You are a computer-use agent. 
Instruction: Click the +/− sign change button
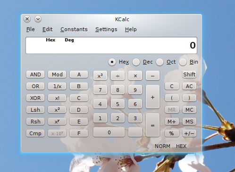(189, 133)
